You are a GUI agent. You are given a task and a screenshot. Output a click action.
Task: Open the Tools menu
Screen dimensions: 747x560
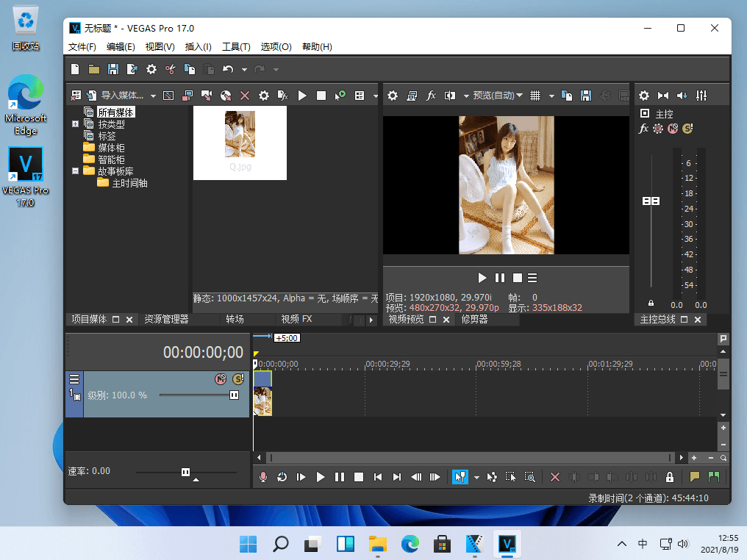pyautogui.click(x=236, y=47)
